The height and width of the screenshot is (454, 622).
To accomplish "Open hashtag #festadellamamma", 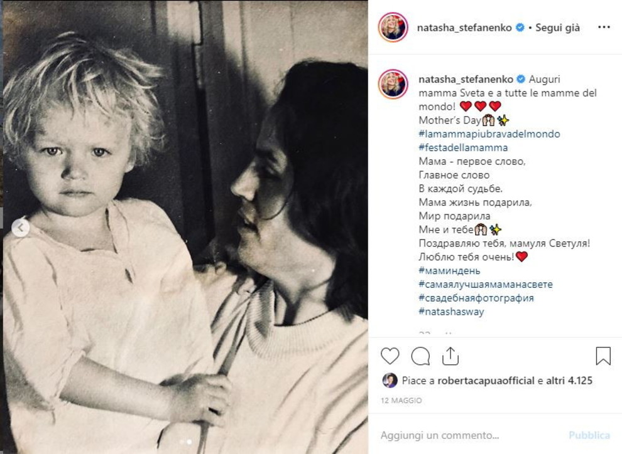I will (x=463, y=147).
